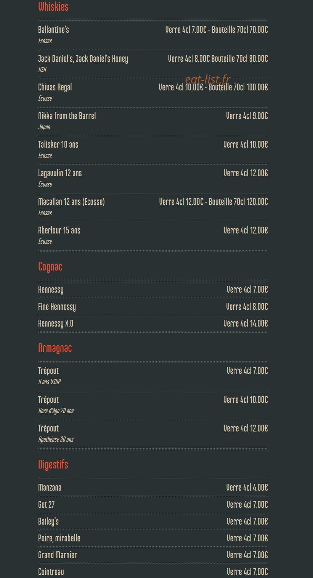Select Chivas Regal item name
The width and height of the screenshot is (313, 578).
coord(55,87)
